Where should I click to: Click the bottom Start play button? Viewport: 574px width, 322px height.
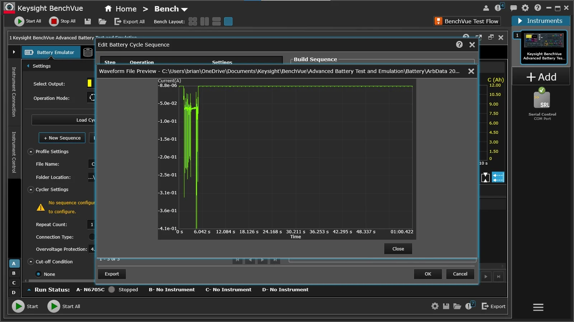(18, 306)
